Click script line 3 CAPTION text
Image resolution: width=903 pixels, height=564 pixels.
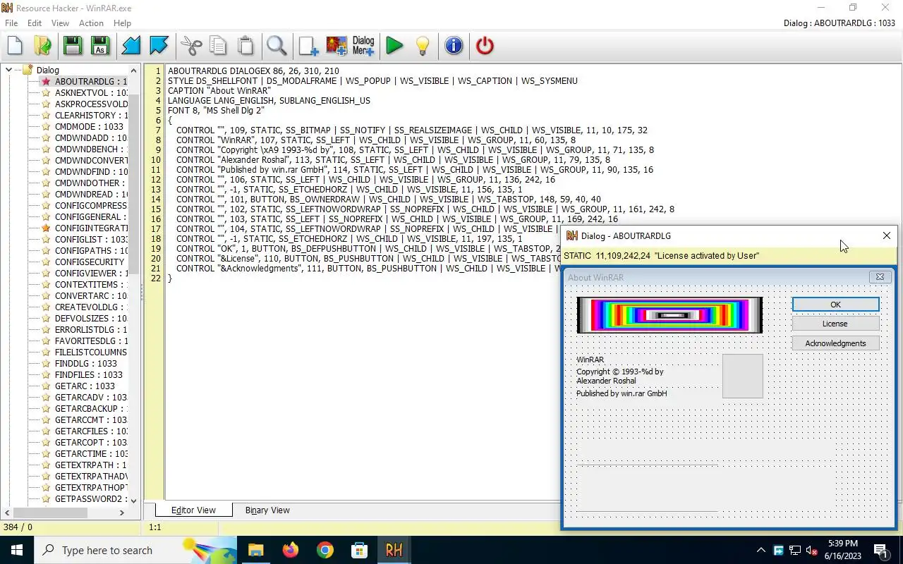point(219,91)
